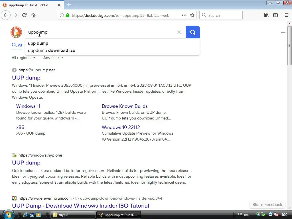Open the Library icon in toolbar
This screenshot has height=219, width=292.
[x=266, y=15]
